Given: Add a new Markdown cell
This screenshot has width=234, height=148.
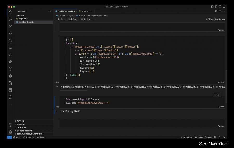Looking at the screenshot, I should click(x=71, y=19).
